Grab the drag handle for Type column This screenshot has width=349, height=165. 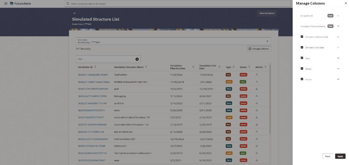point(338,58)
